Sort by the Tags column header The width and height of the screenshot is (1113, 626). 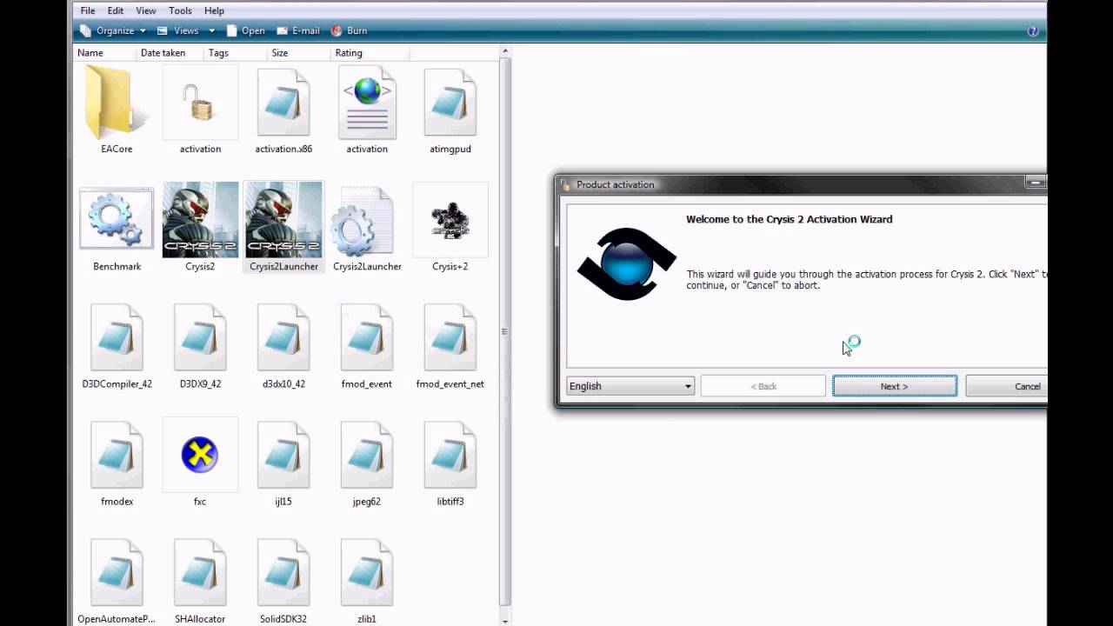point(237,53)
